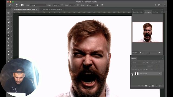This screenshot has width=173, height=97.
Task: Open tool preset picker arrow
Action: (x=12, y=5)
